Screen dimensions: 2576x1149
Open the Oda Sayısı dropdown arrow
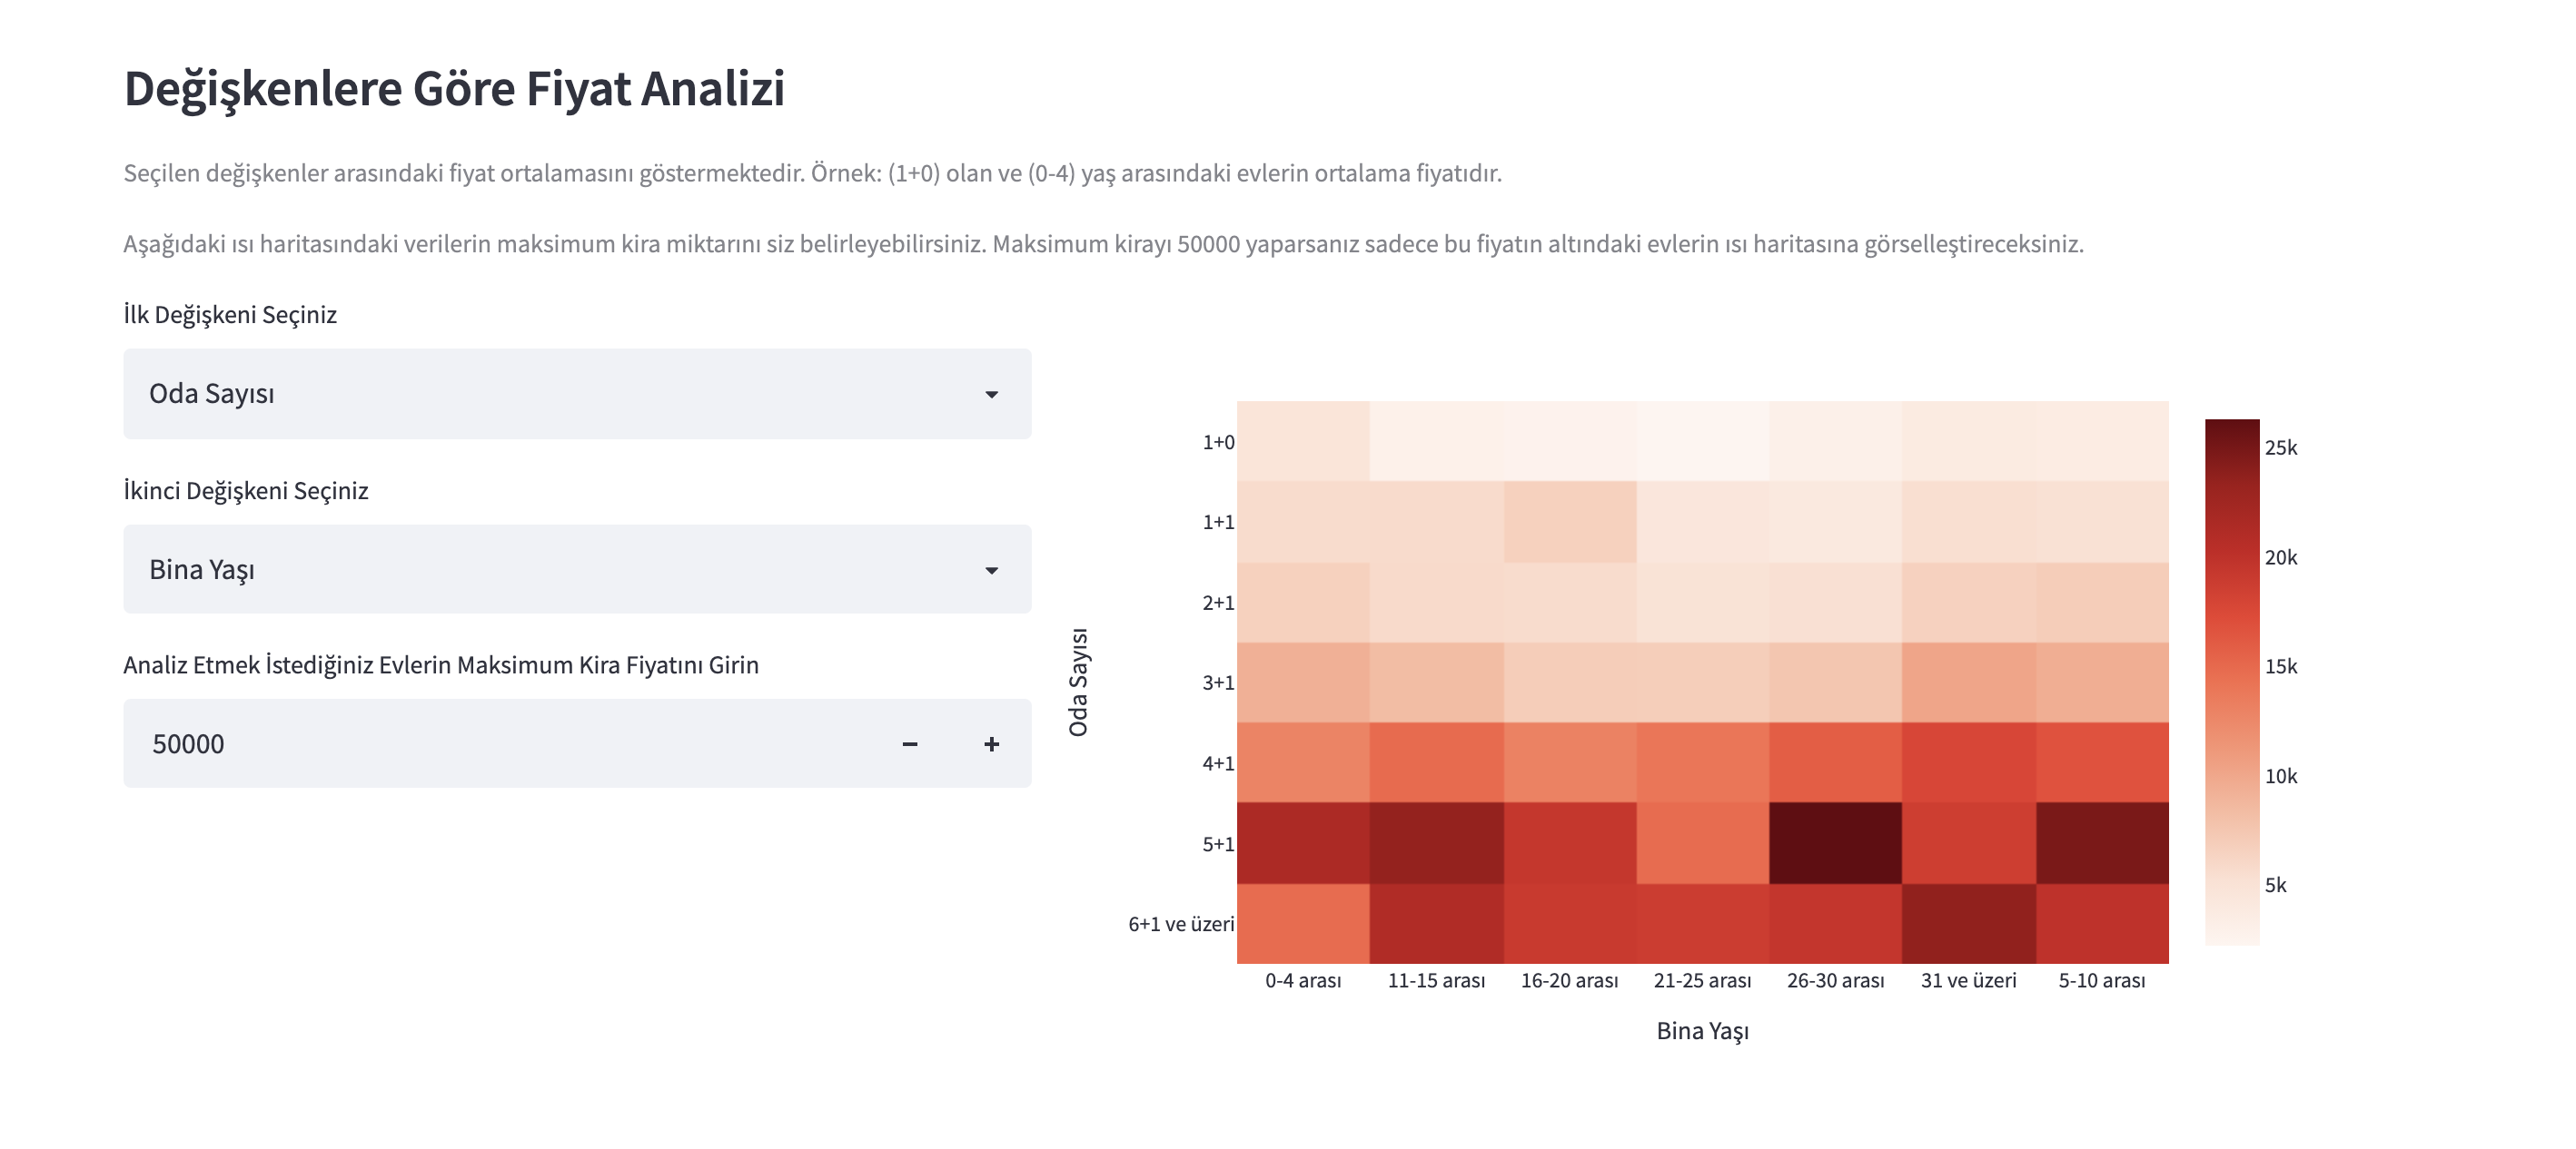click(x=991, y=395)
